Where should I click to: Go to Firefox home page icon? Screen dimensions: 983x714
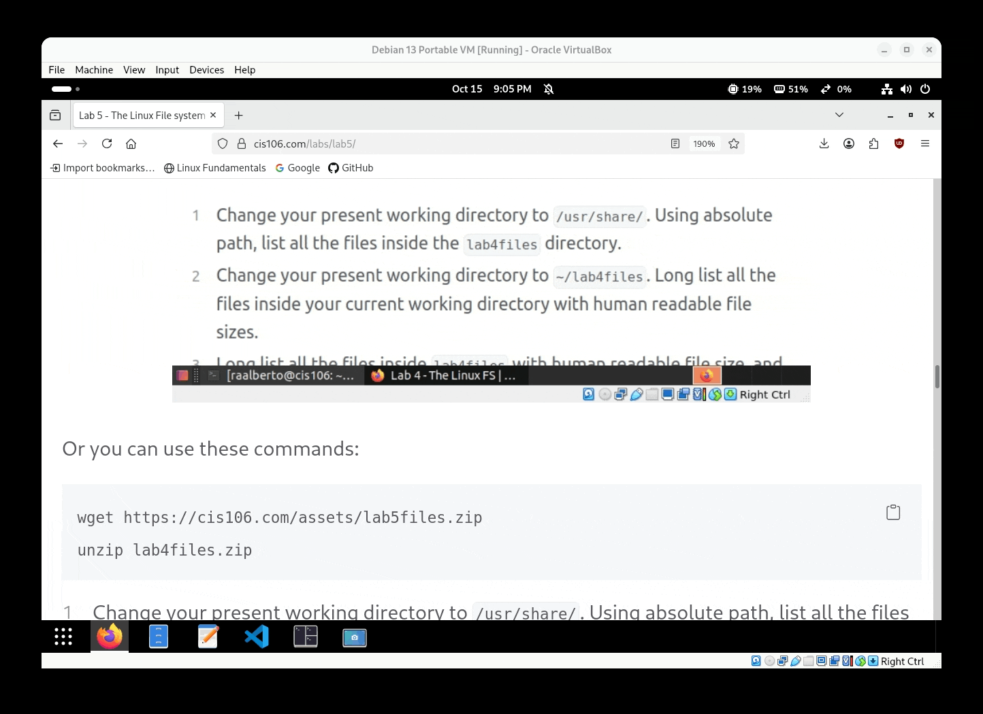click(x=131, y=143)
